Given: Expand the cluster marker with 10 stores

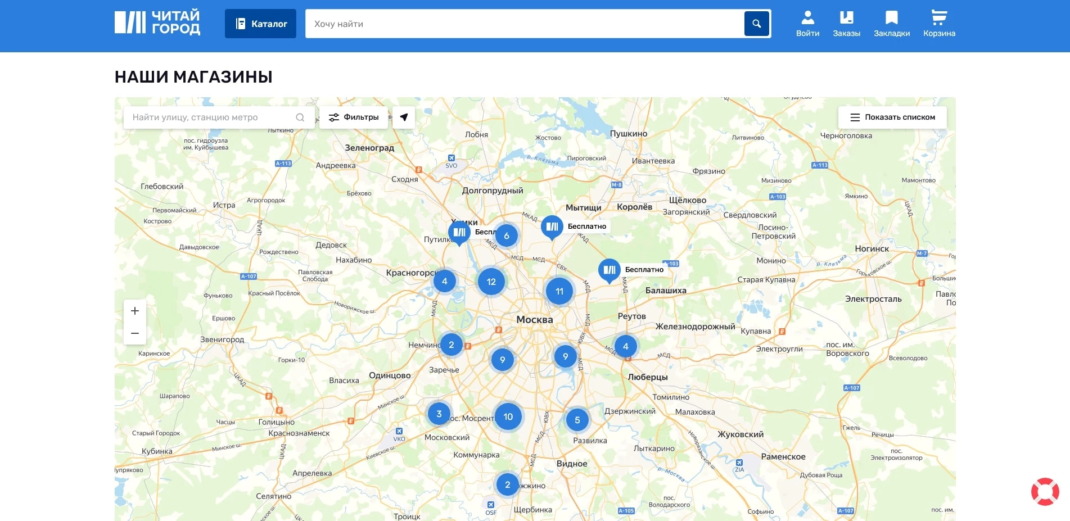Looking at the screenshot, I should click(508, 416).
